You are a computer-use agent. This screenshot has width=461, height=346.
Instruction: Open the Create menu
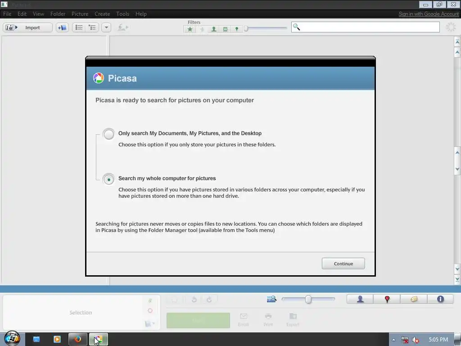tap(102, 14)
